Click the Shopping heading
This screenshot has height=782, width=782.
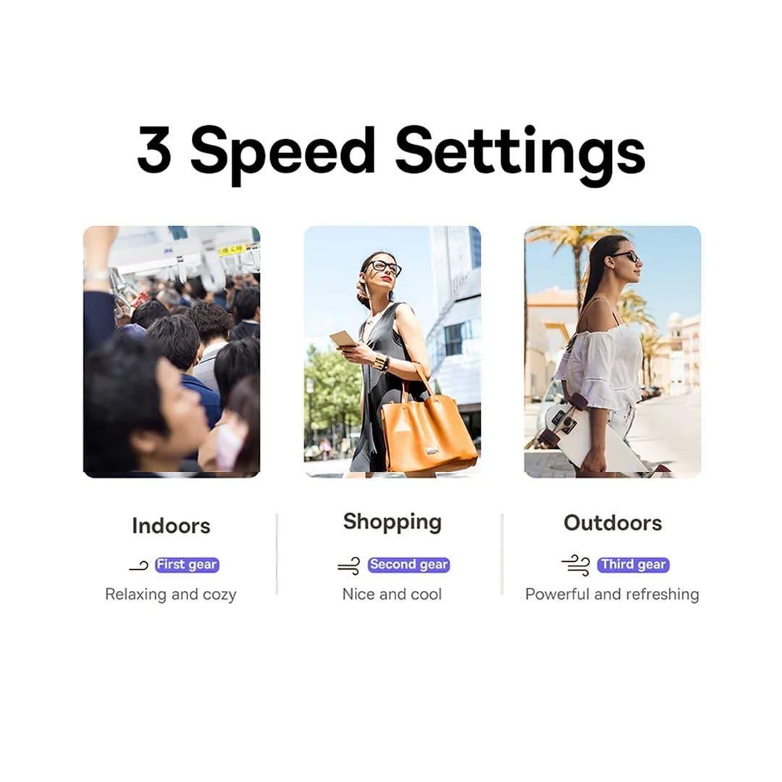(x=392, y=523)
